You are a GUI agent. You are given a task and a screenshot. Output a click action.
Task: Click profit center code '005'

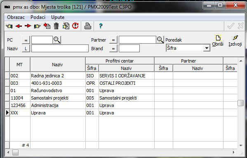[x=92, y=98]
